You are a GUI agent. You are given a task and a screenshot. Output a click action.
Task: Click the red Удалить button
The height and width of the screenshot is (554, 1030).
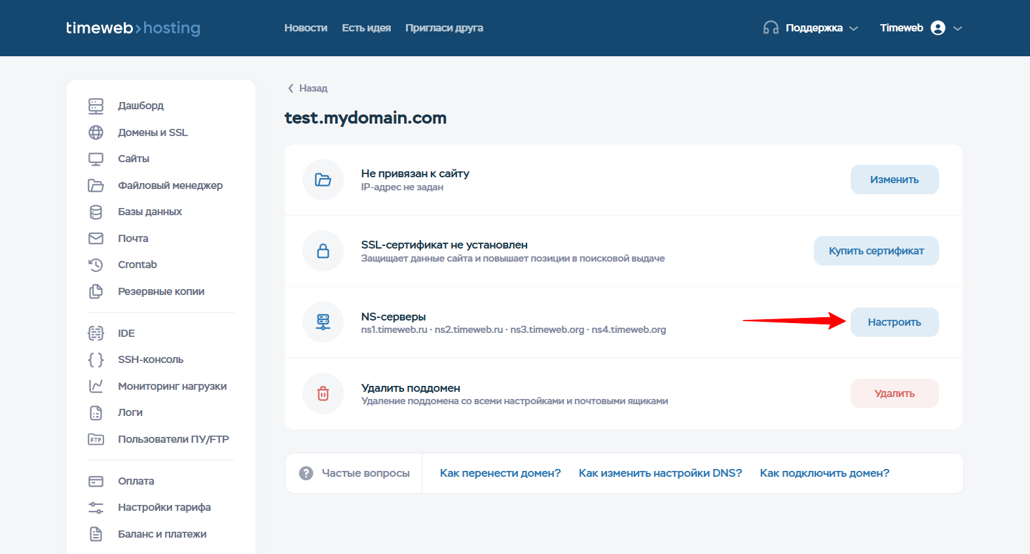click(x=894, y=394)
